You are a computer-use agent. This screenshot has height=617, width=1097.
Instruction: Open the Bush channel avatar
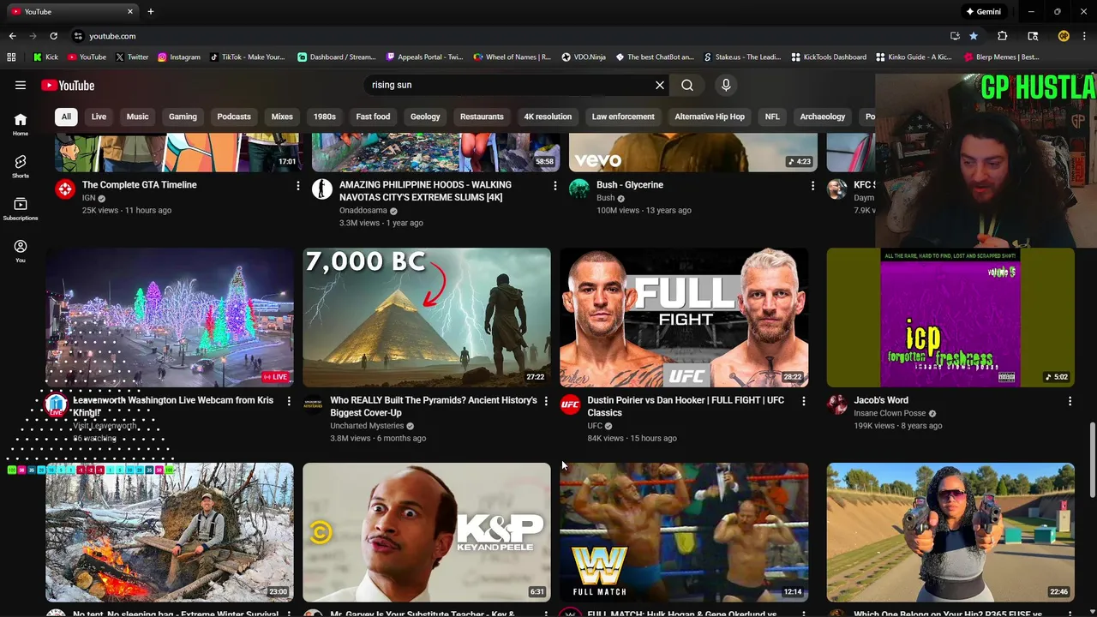[579, 189]
